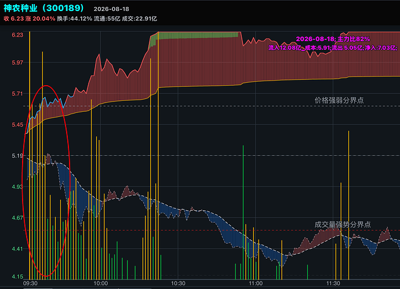The height and width of the screenshot is (289, 400).
Task: Click the 09:30 time axis label
Action: [30, 283]
